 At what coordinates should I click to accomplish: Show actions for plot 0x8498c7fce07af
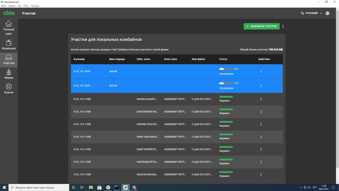[x=261, y=124]
